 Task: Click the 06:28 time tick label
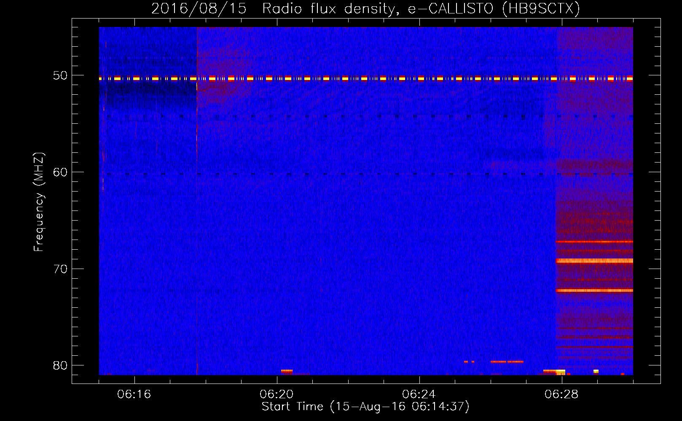[561, 394]
